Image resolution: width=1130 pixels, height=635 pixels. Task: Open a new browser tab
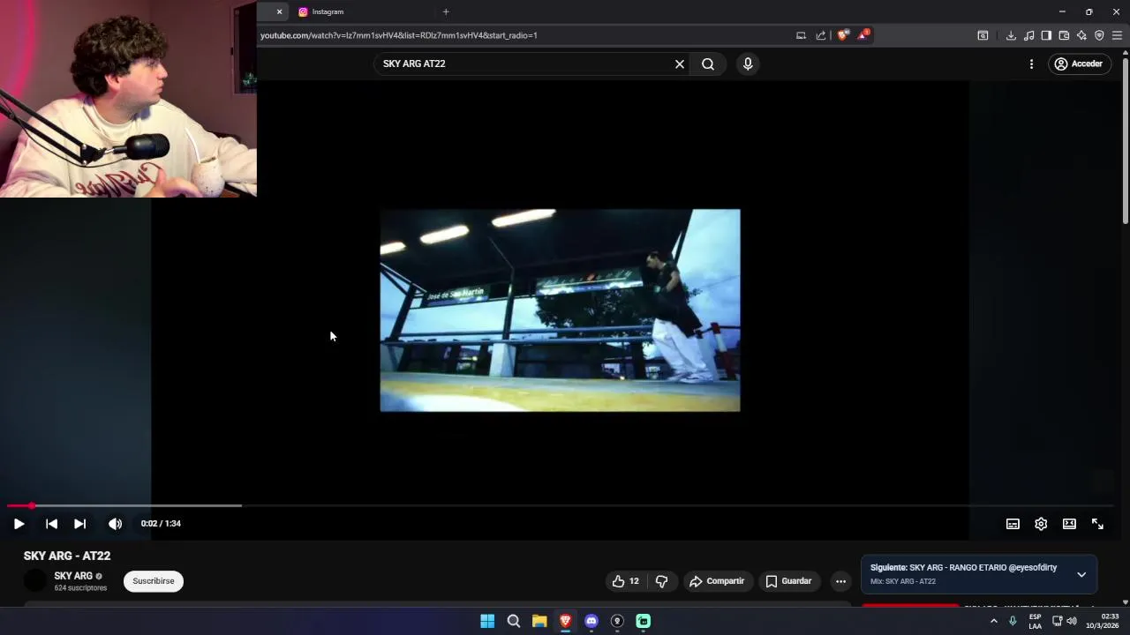click(x=446, y=11)
